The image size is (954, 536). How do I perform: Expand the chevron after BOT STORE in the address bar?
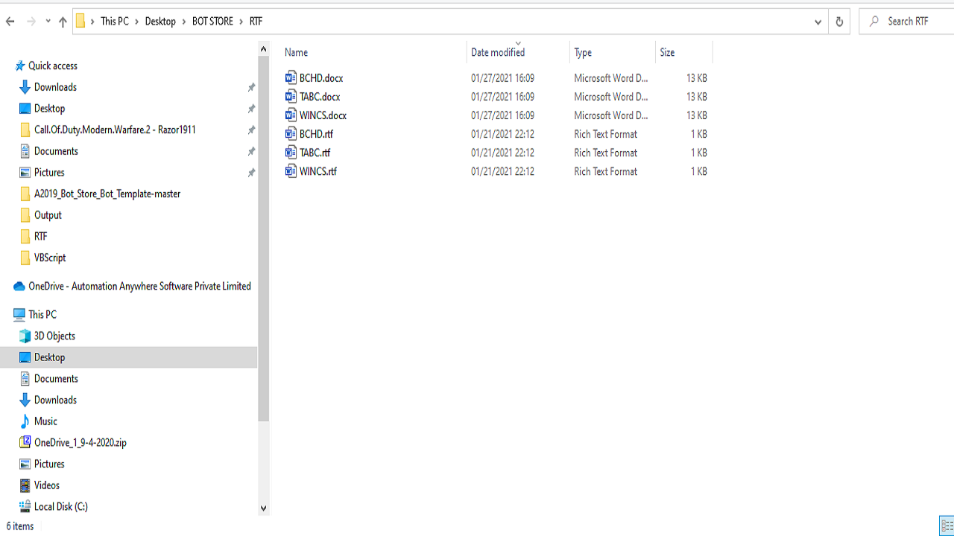tap(241, 22)
